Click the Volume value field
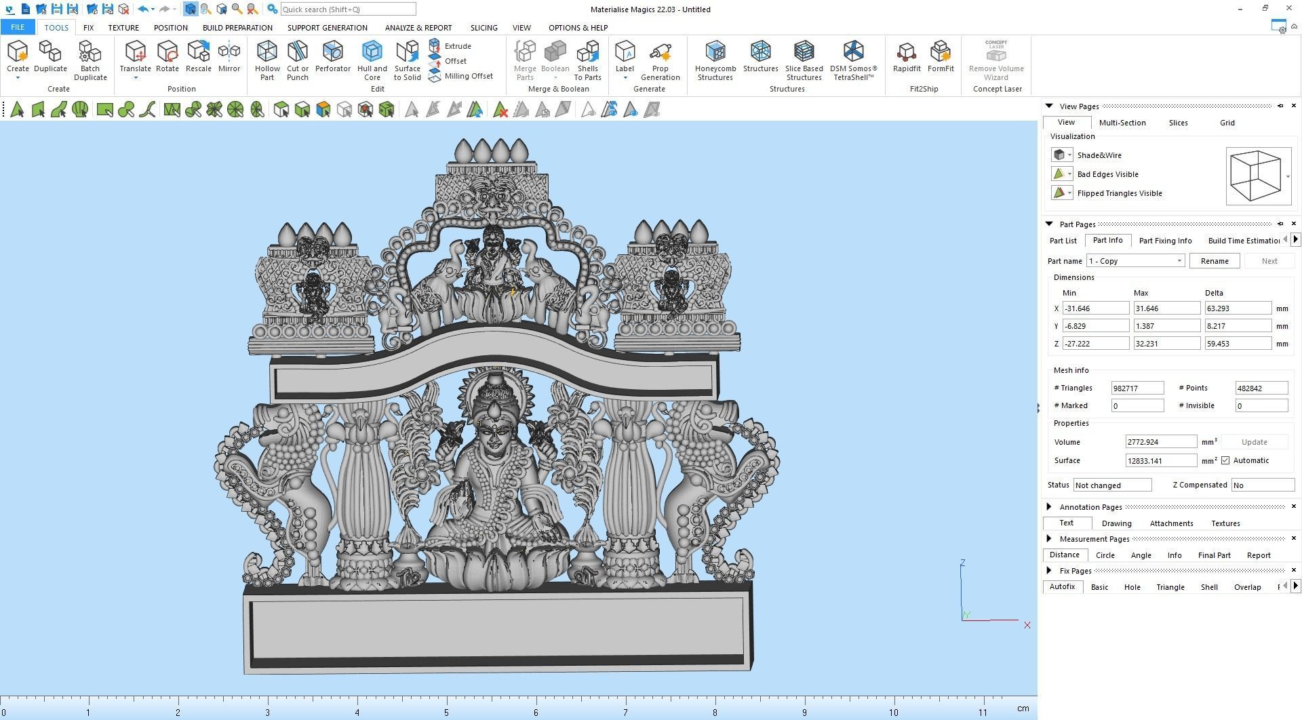1302x720 pixels. tap(1161, 442)
